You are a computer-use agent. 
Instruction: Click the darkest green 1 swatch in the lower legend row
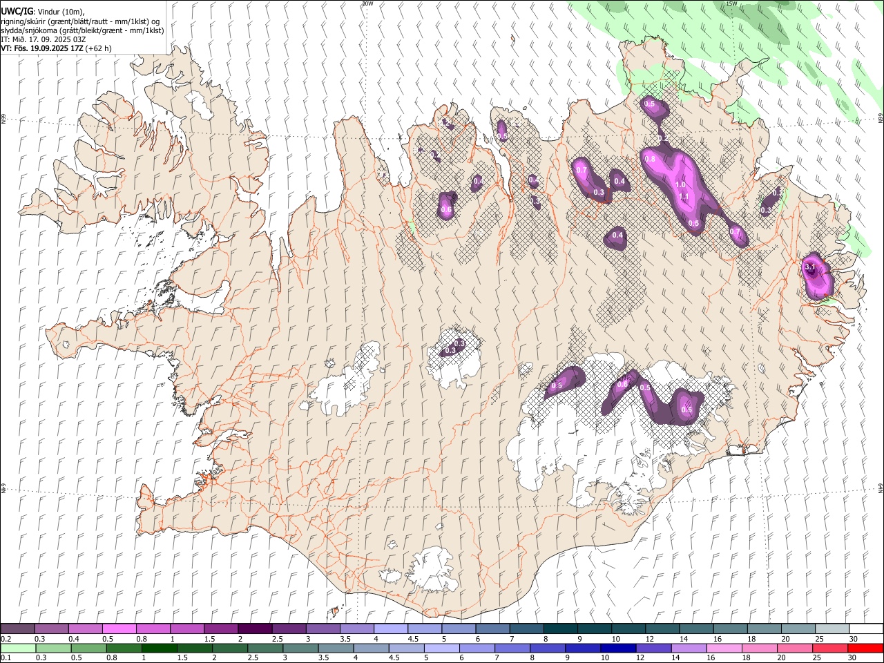tap(159, 648)
